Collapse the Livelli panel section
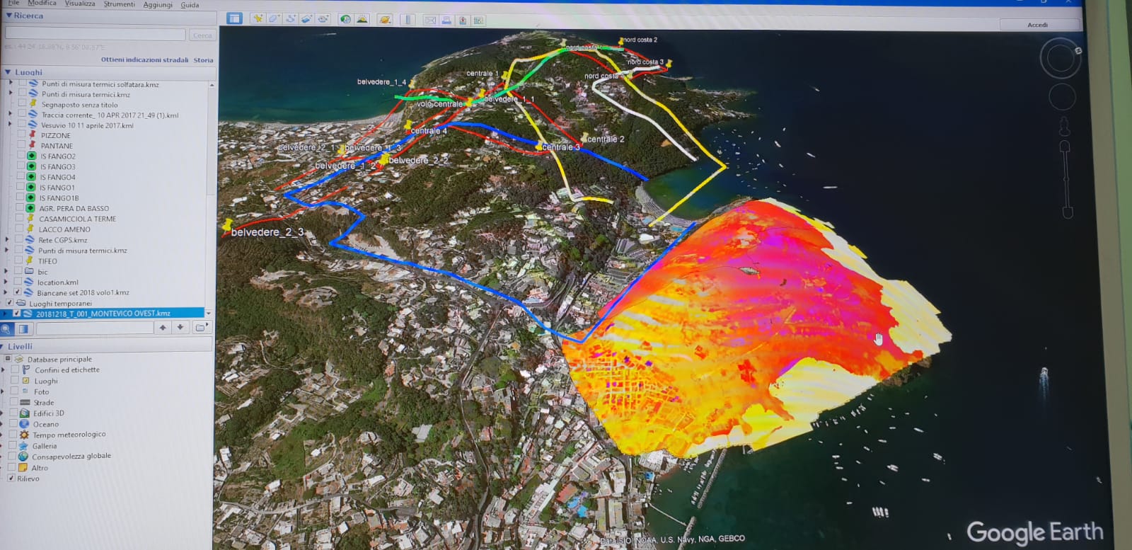 pyautogui.click(x=3, y=347)
